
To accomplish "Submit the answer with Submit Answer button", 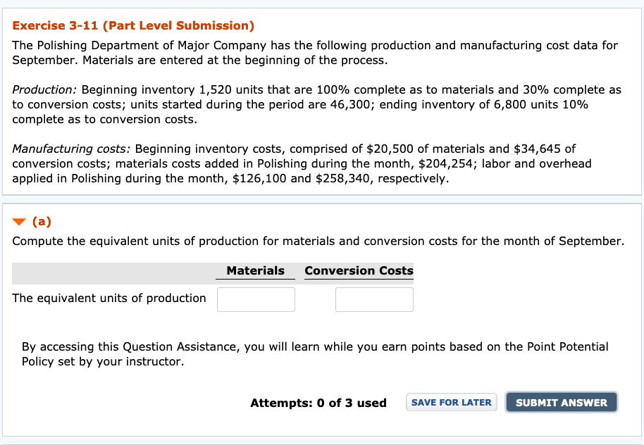I will coord(562,402).
